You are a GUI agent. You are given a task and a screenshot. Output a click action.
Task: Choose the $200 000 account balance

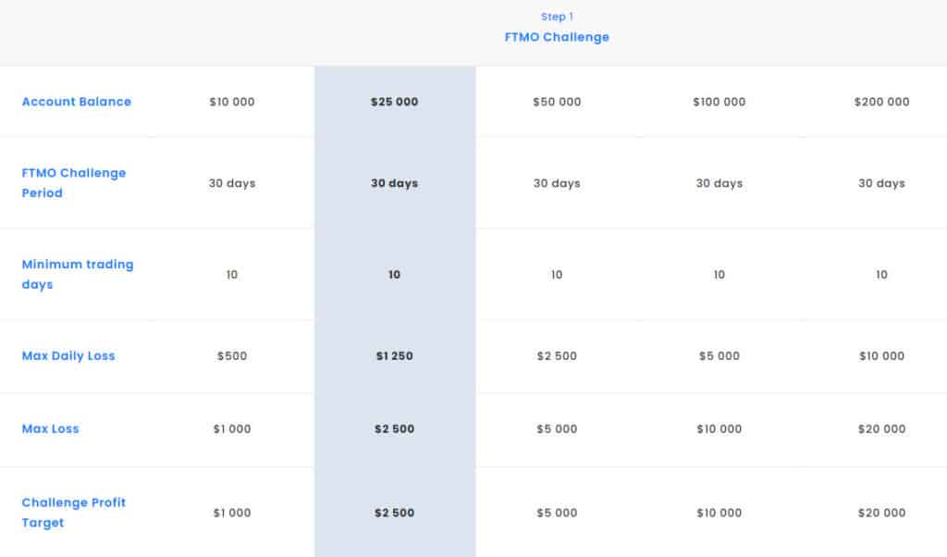click(881, 102)
